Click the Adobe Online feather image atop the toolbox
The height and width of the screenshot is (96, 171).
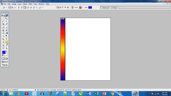(5, 15)
